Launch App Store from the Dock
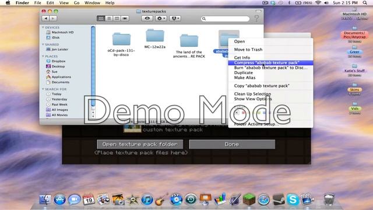The image size is (373, 210). tap(59, 199)
